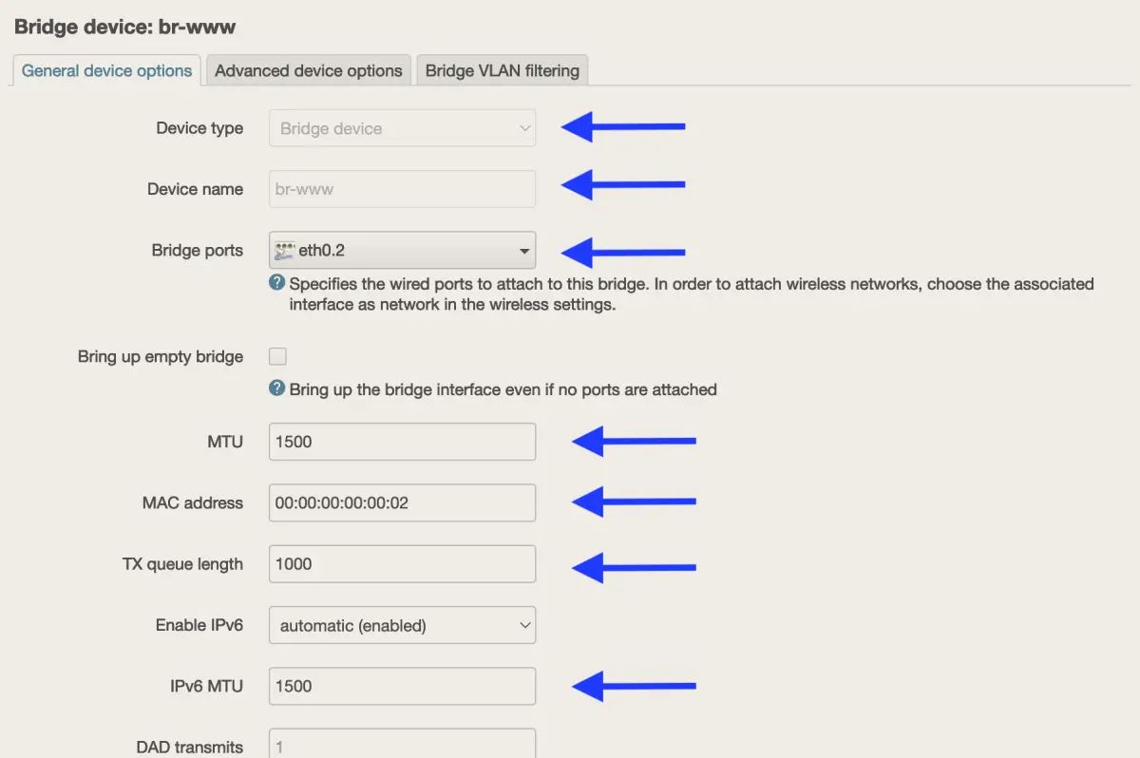
Task: Click the Device name label
Action: pos(195,189)
